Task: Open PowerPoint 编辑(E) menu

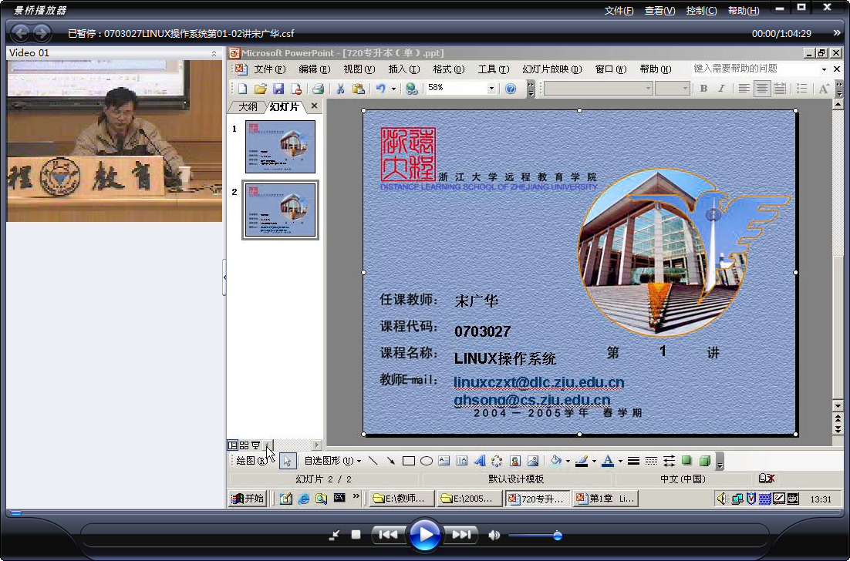Action: tap(315, 69)
